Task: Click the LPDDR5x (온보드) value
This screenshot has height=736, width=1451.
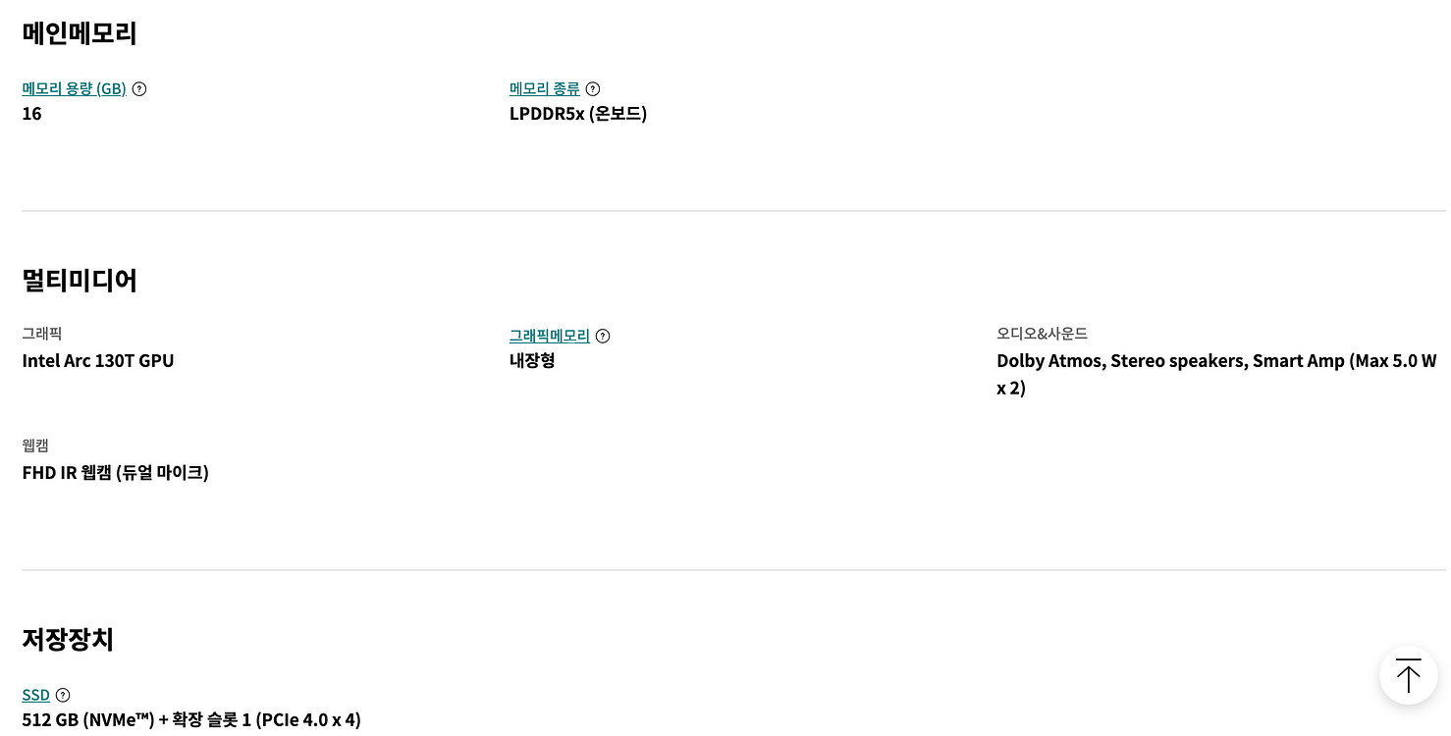Action: 578,114
